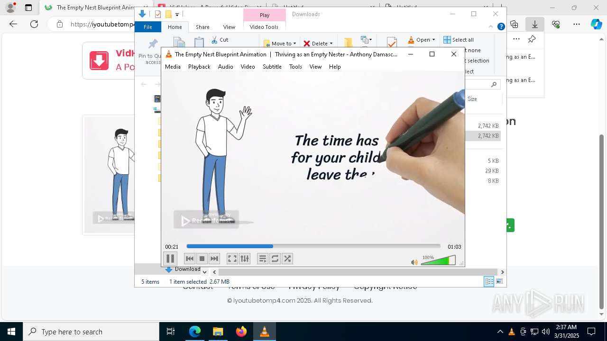The height and width of the screenshot is (341, 607).
Task: Click Properties icon in Explorer quick toolbar
Action: coord(158,14)
